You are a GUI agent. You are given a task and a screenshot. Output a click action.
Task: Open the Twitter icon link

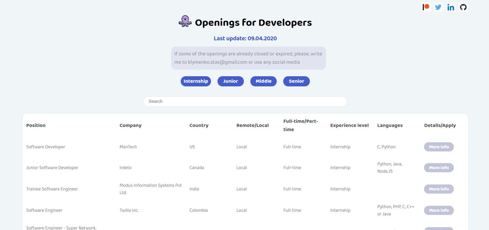[x=438, y=7]
